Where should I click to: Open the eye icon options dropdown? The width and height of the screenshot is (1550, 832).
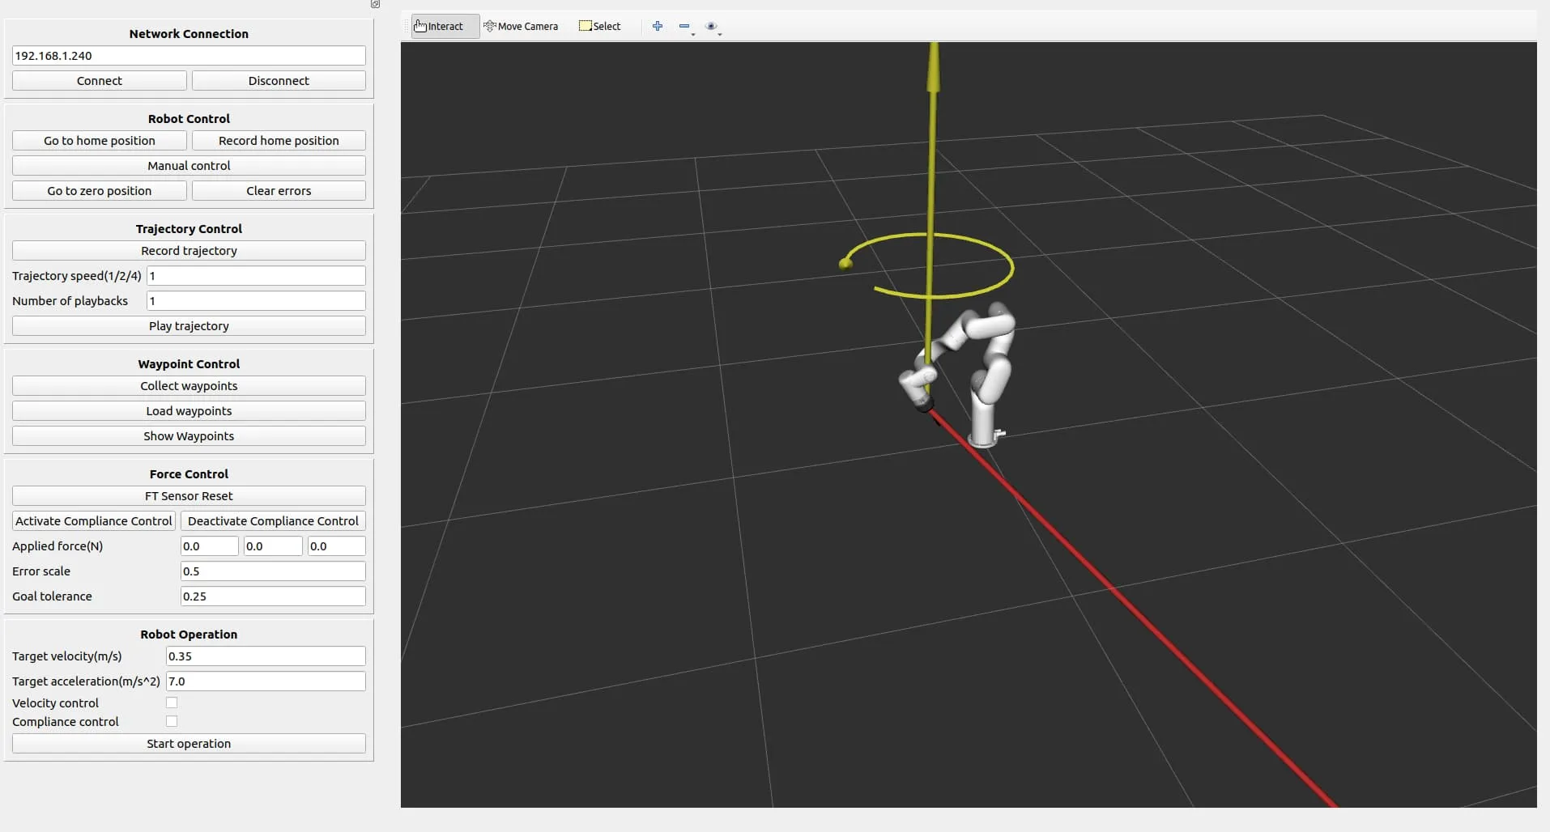713,27
